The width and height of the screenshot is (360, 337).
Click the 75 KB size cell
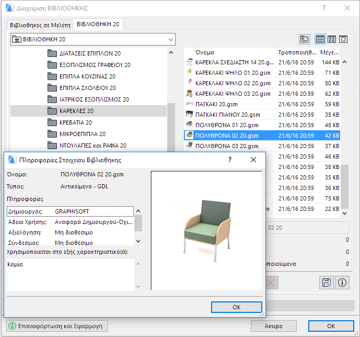coord(332,198)
